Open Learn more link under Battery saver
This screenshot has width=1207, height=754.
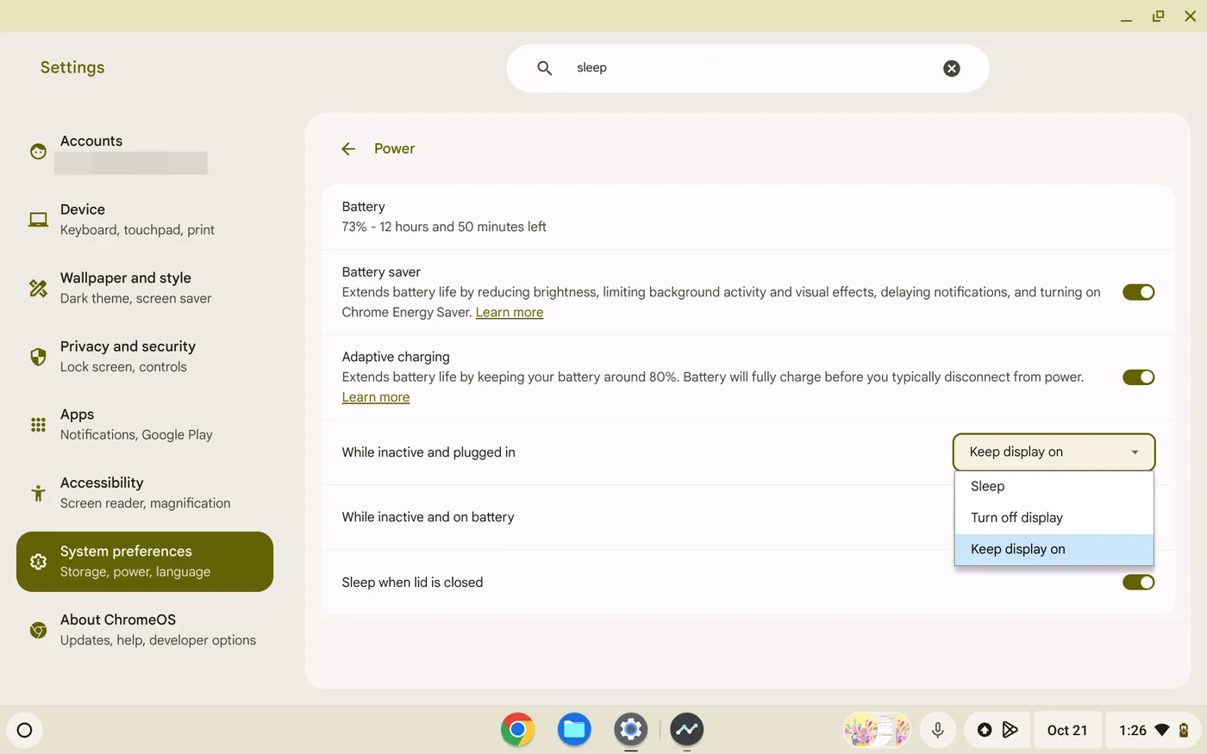(x=510, y=312)
